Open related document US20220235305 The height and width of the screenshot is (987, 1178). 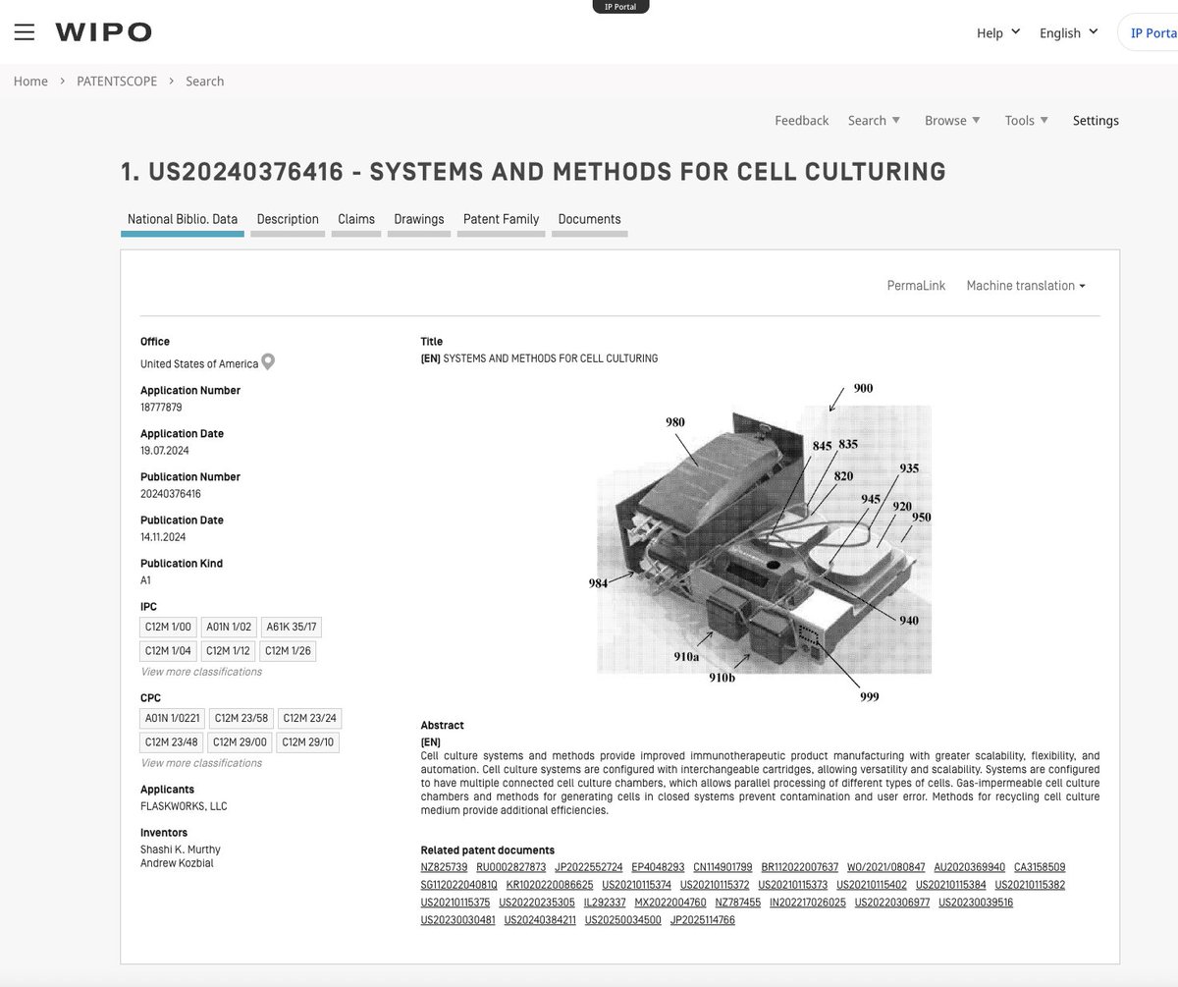tap(537, 903)
